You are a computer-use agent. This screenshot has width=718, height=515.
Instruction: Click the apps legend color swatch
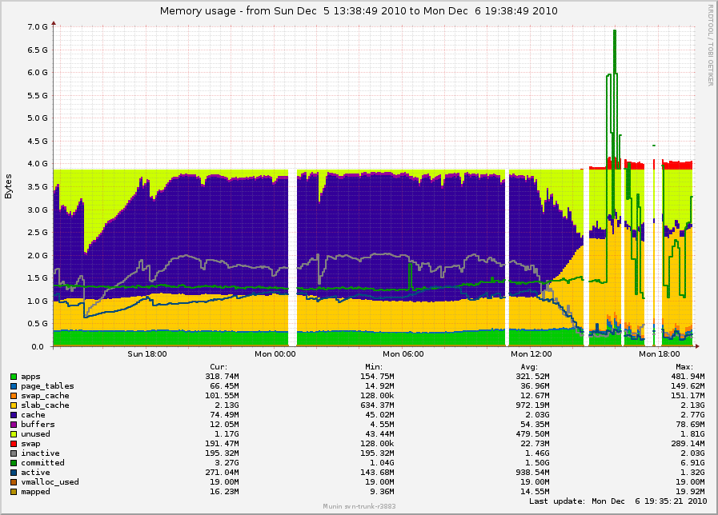pyautogui.click(x=14, y=377)
